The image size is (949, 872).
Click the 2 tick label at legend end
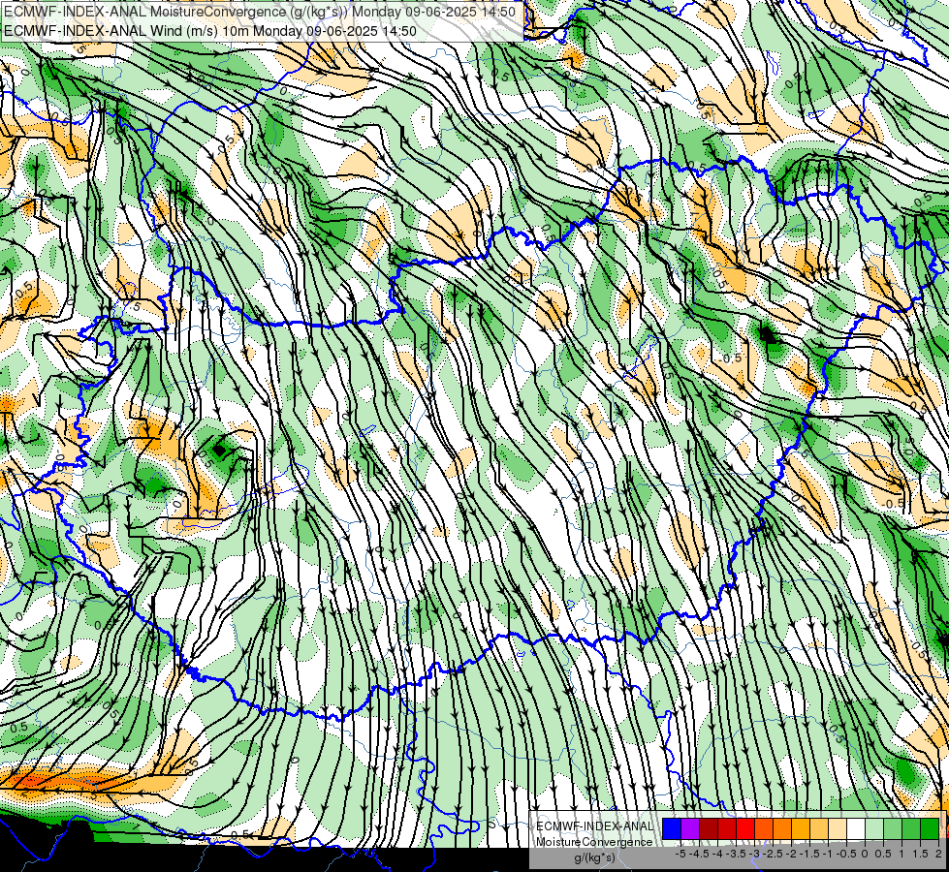pyautogui.click(x=938, y=854)
